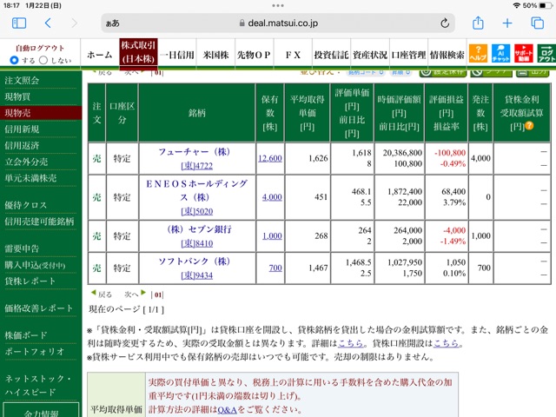Open 信用新規 in sidebar

click(x=22, y=129)
